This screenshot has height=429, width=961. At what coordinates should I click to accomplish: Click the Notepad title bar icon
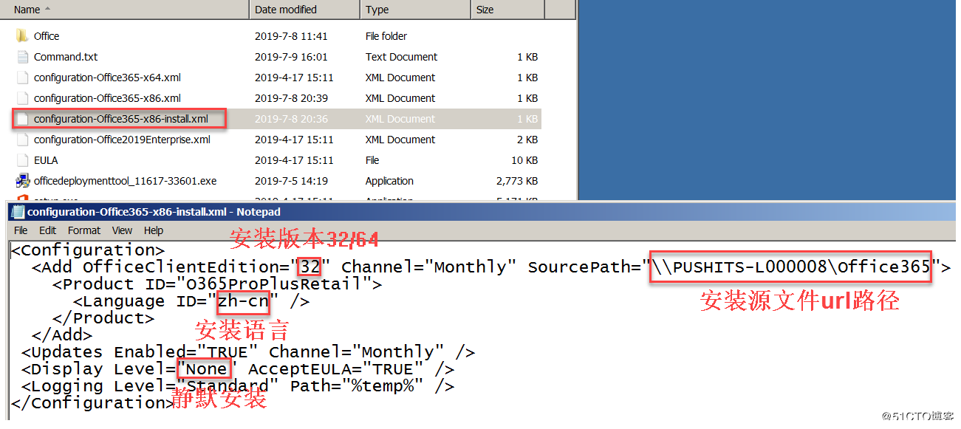(18, 212)
